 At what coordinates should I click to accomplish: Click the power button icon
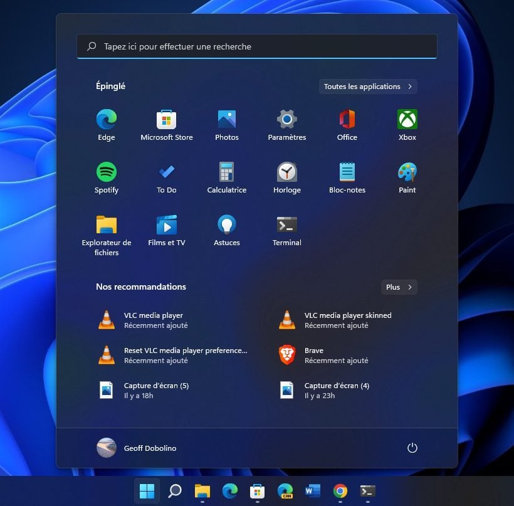tap(412, 448)
